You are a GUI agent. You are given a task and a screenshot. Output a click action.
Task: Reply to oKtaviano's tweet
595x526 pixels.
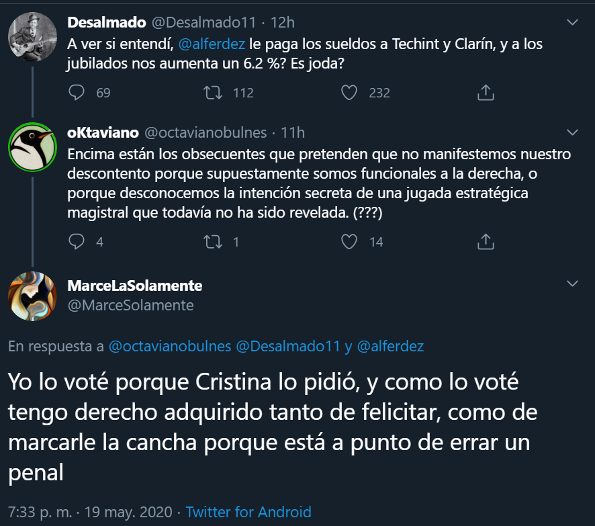coord(77,241)
